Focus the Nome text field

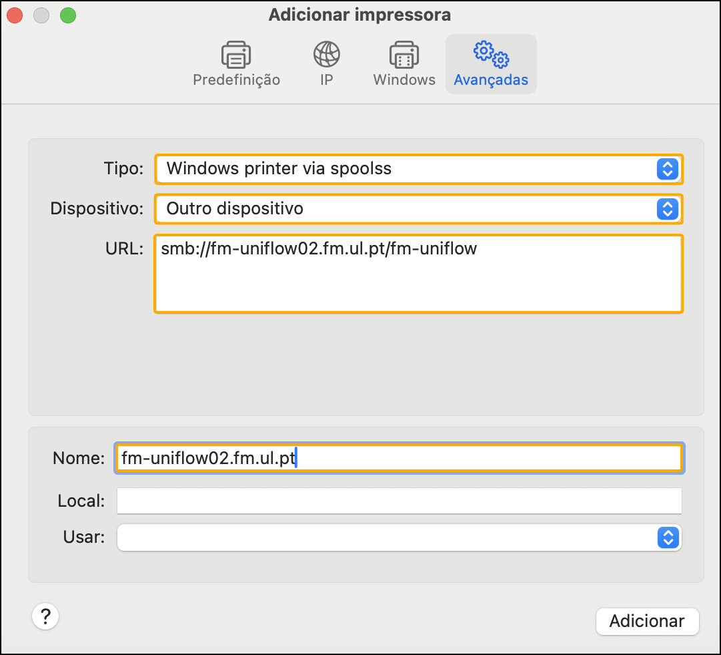pyautogui.click(x=399, y=458)
